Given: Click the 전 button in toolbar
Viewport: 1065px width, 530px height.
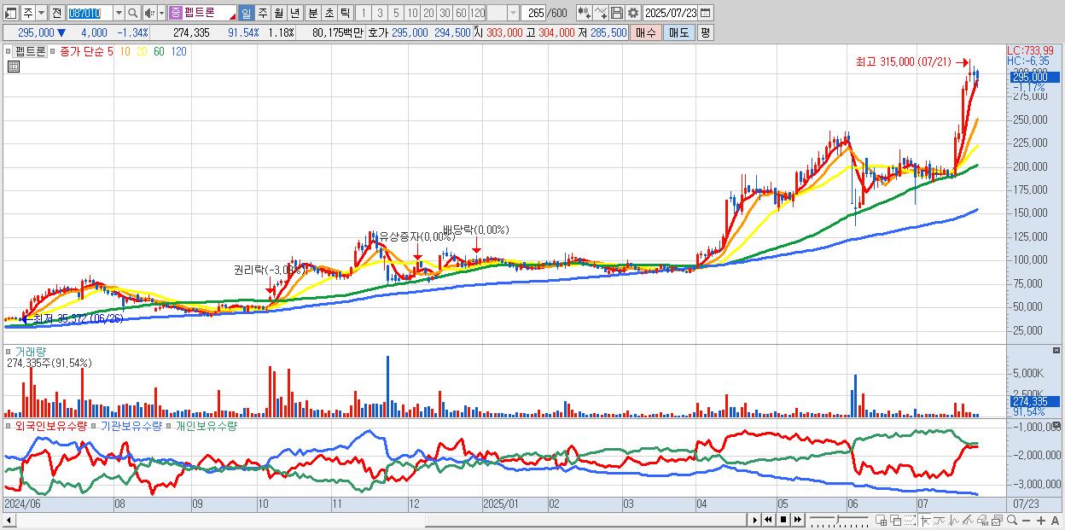Looking at the screenshot, I should tap(56, 13).
